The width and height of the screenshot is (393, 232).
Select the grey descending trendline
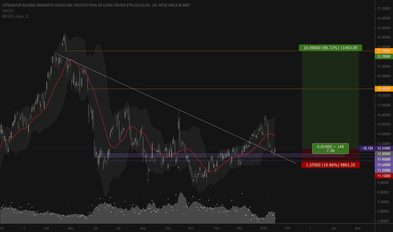175,108
